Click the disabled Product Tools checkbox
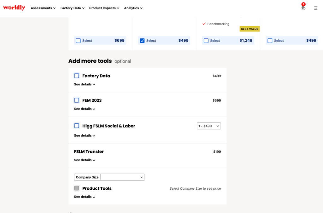323x213 pixels. (x=77, y=188)
